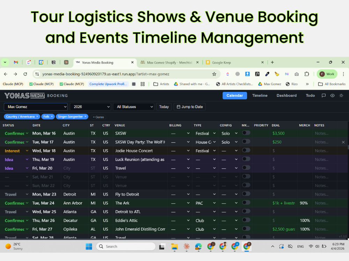The image size is (349, 261).
Task: Open a new browser tab
Action: tap(272, 62)
